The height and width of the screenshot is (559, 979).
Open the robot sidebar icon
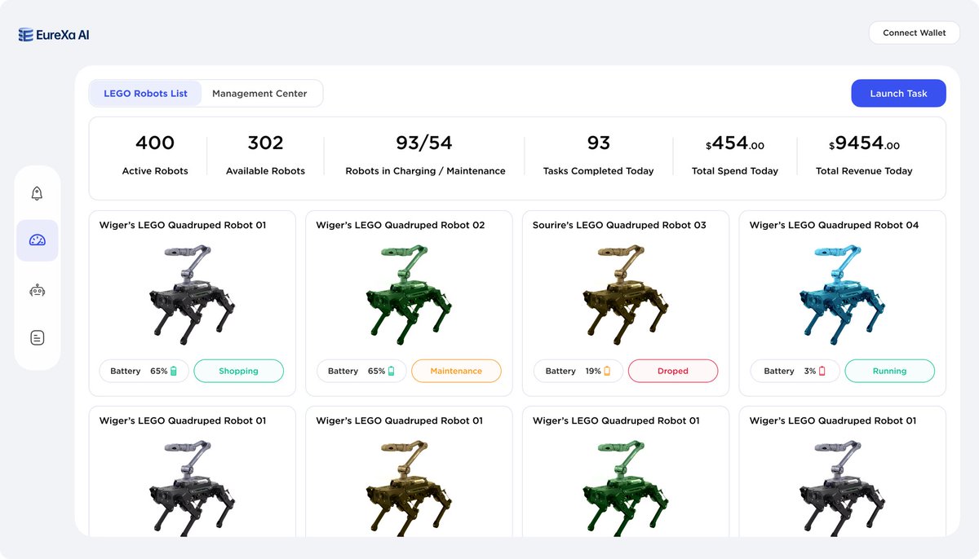click(x=37, y=289)
